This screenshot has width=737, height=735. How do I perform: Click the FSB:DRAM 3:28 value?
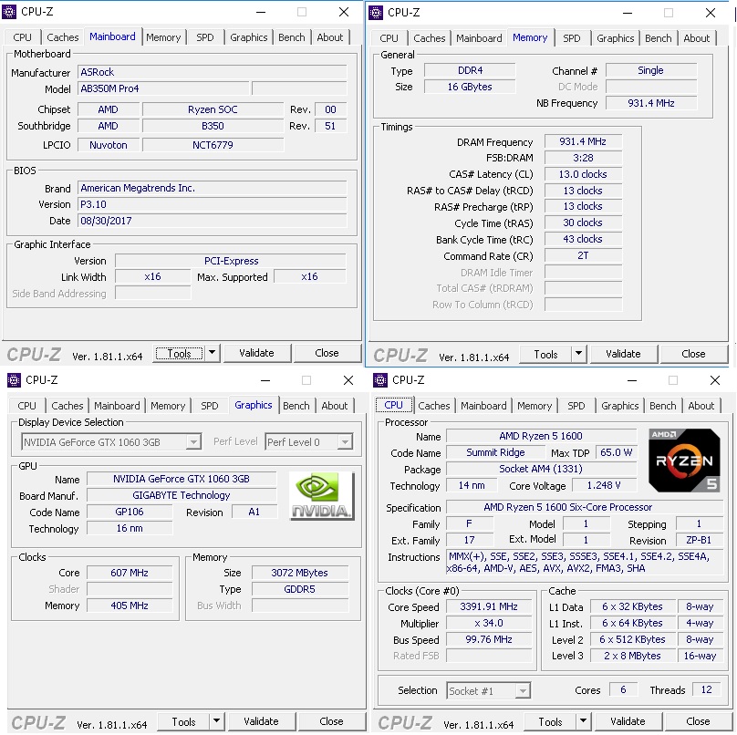(x=583, y=158)
